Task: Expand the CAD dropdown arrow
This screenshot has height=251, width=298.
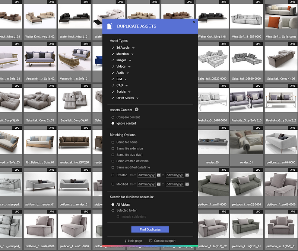Action: click(127, 86)
